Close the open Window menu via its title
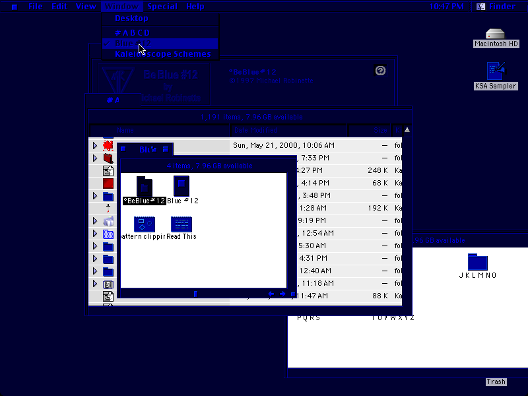The height and width of the screenshot is (396, 528). coord(121,7)
